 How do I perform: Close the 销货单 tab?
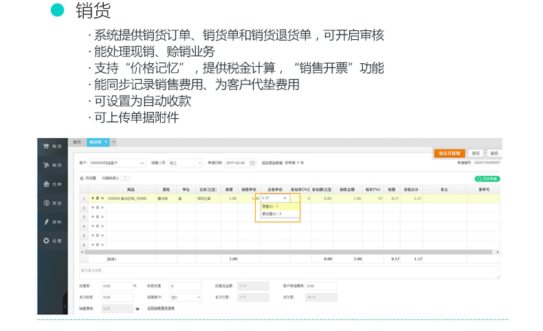point(105,141)
